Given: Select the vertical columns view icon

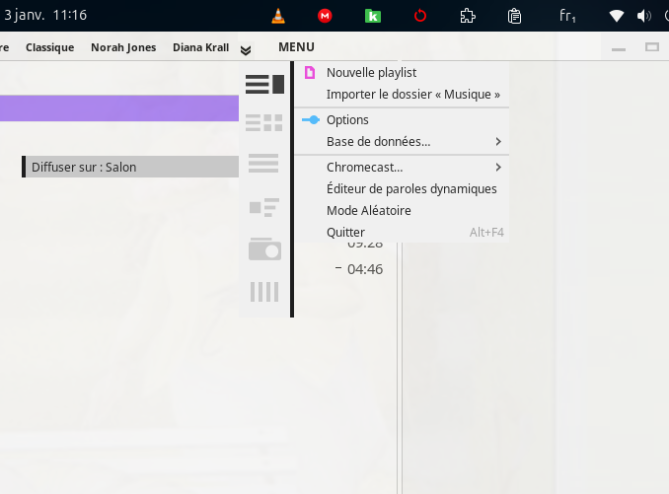Looking at the screenshot, I should [264, 291].
